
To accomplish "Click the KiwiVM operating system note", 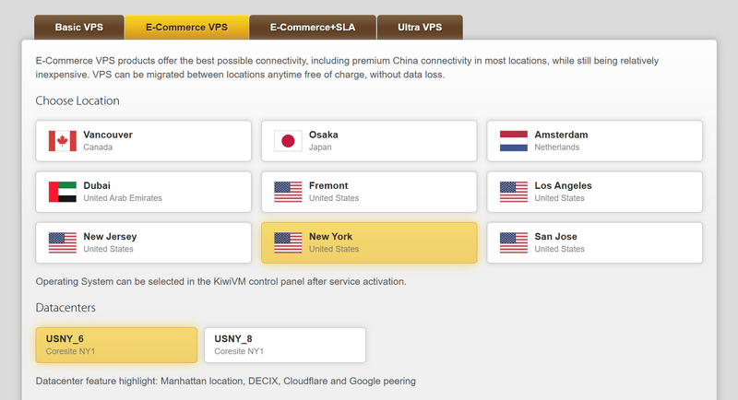I will pyautogui.click(x=220, y=281).
